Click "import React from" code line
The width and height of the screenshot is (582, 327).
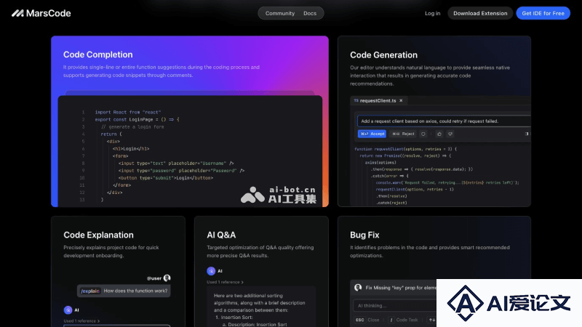[128, 112]
